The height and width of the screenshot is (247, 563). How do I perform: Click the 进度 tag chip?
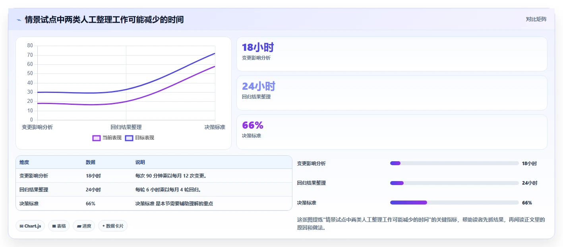click(x=84, y=226)
